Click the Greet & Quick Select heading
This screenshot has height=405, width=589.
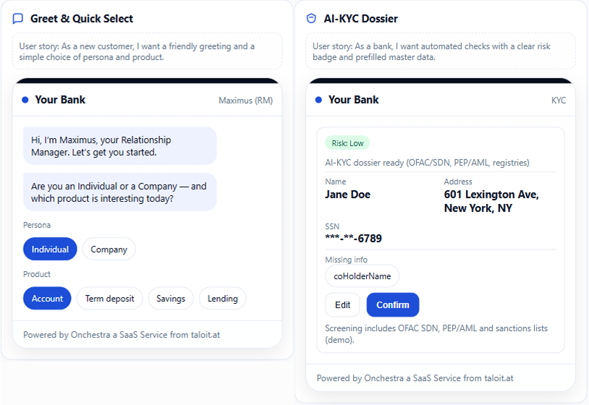point(82,19)
